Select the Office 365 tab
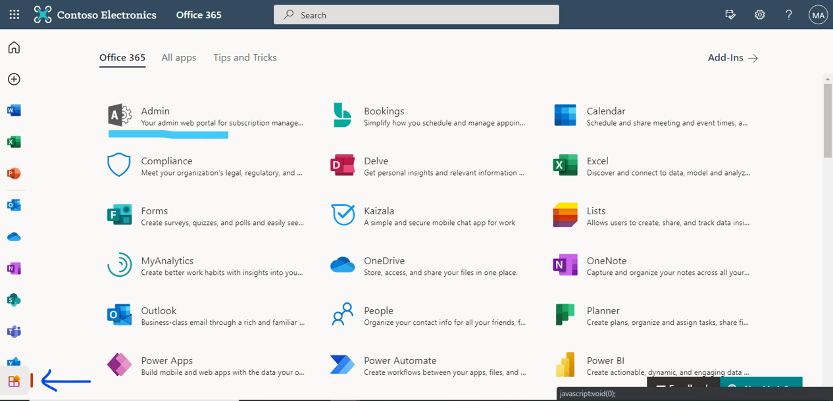 click(x=122, y=58)
